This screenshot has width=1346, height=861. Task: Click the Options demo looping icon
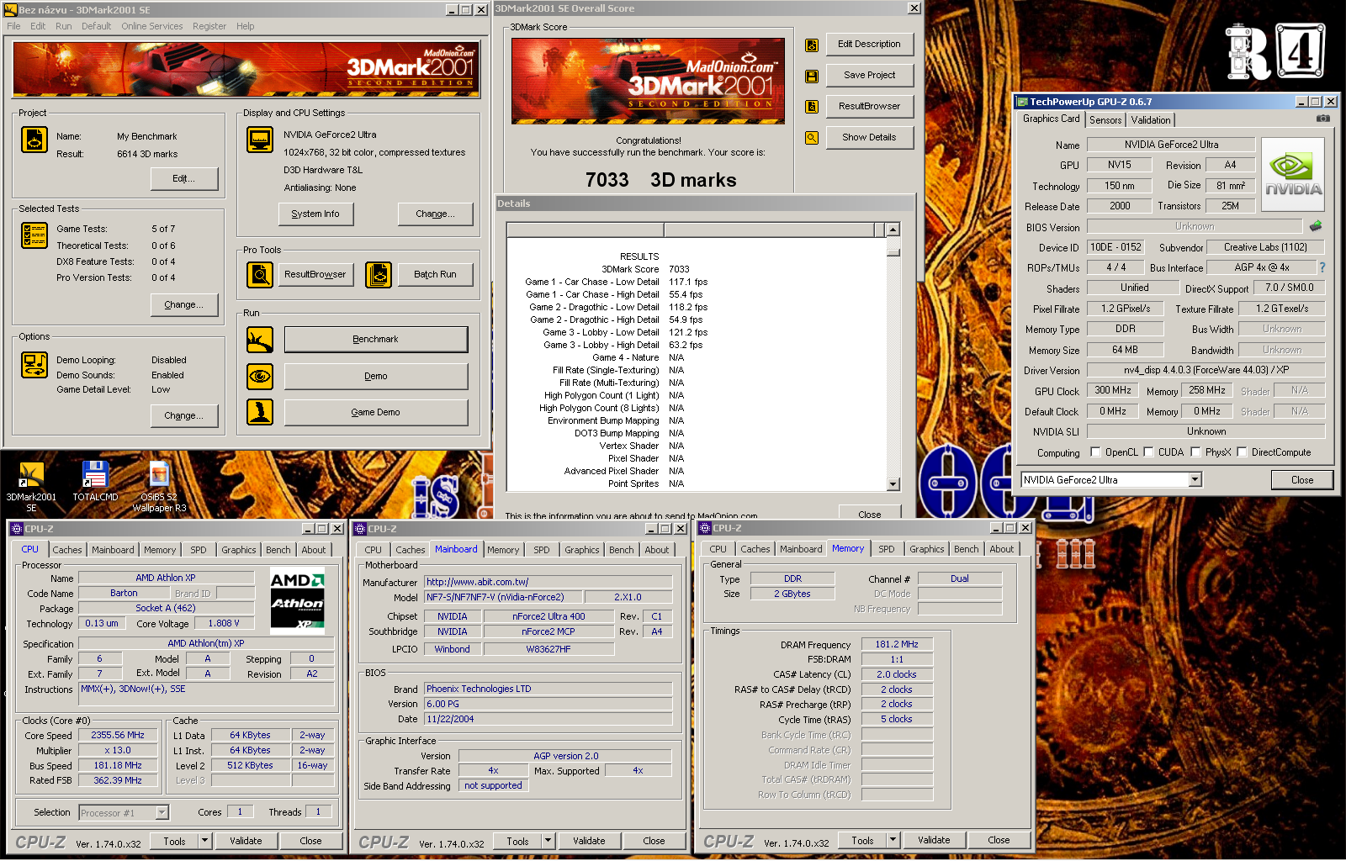34,365
